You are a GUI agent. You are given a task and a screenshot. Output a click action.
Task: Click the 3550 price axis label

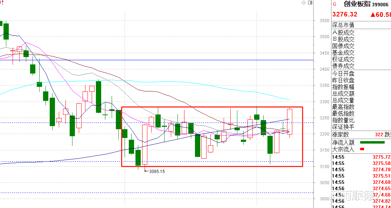tap(324, 20)
